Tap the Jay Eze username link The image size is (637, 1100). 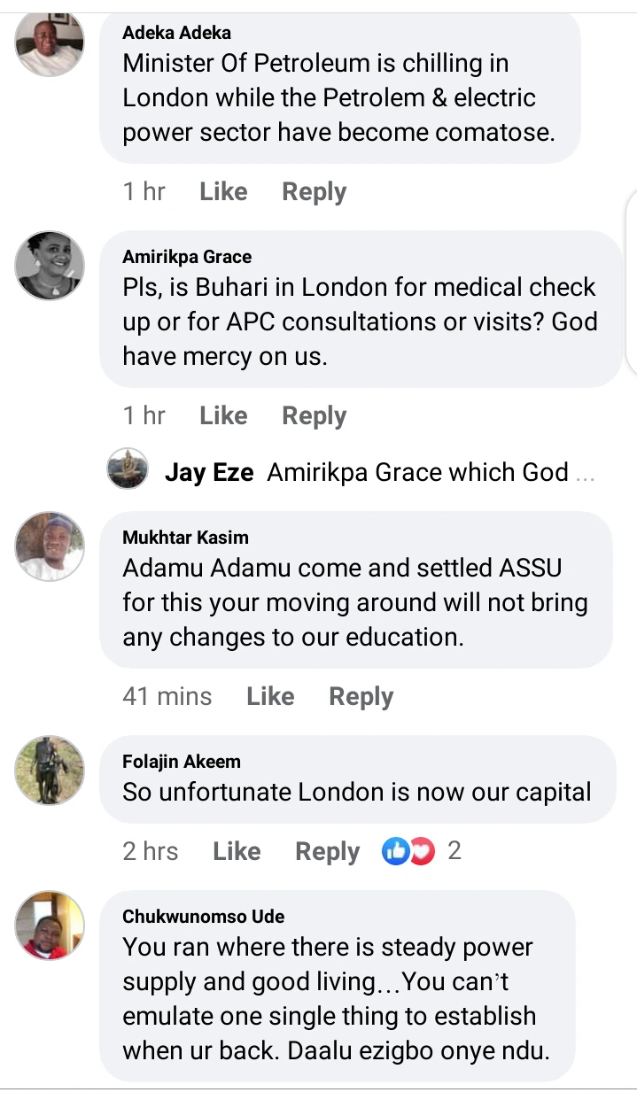click(x=209, y=473)
